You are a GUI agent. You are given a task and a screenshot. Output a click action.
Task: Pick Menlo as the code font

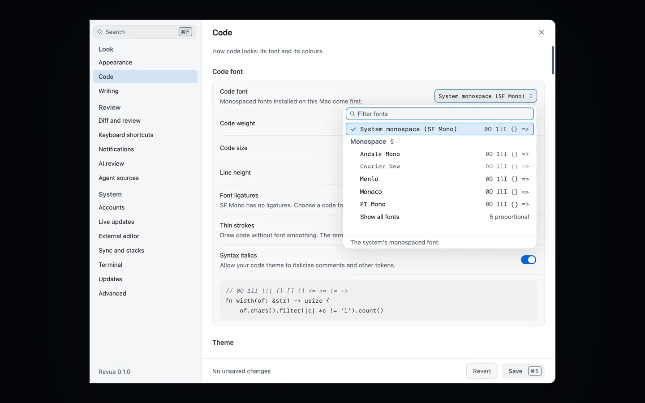tap(440, 179)
